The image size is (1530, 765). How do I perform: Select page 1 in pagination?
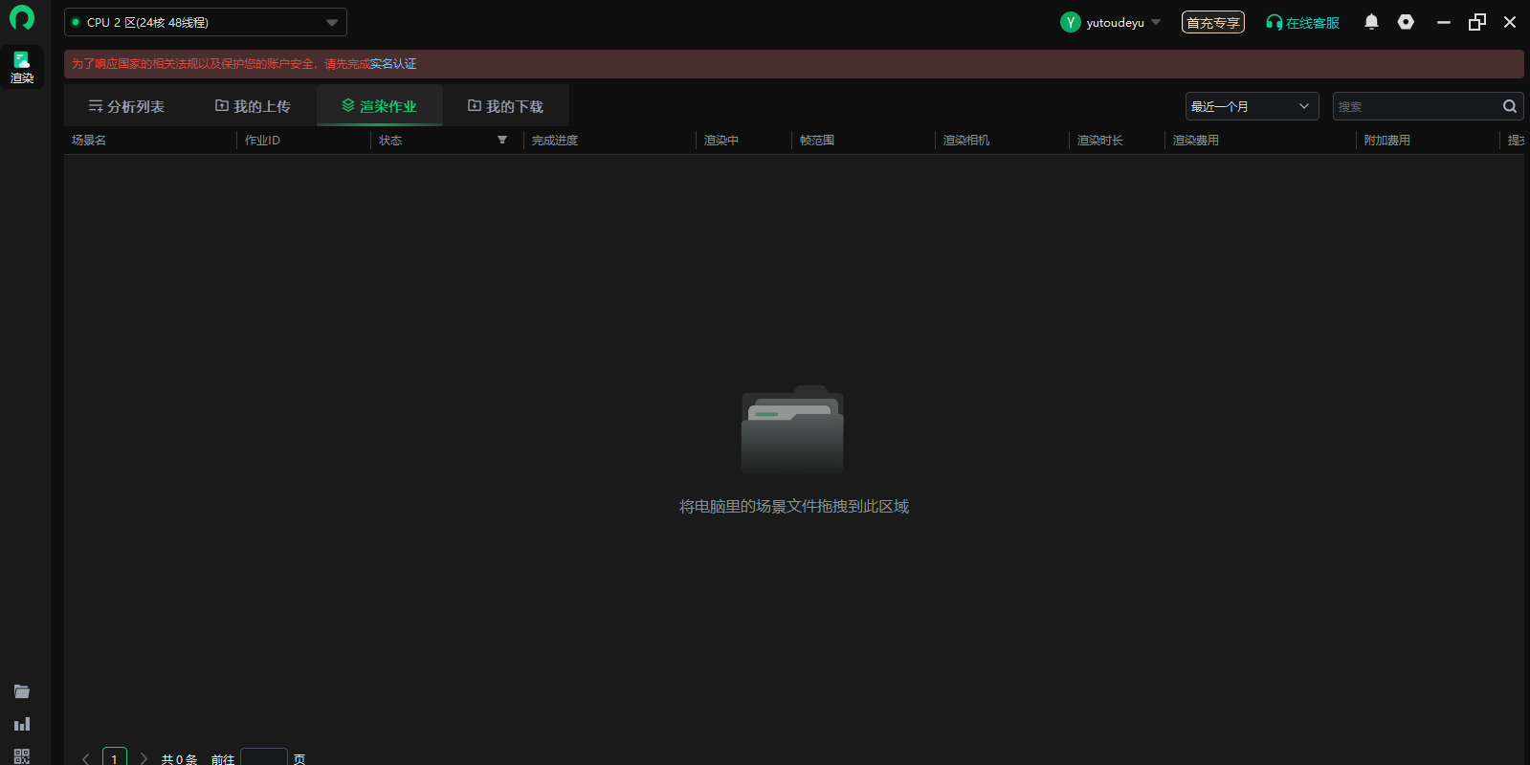tap(115, 757)
